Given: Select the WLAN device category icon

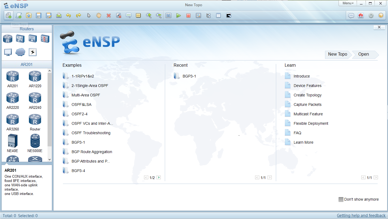Looking at the screenshot, I should point(33,39).
